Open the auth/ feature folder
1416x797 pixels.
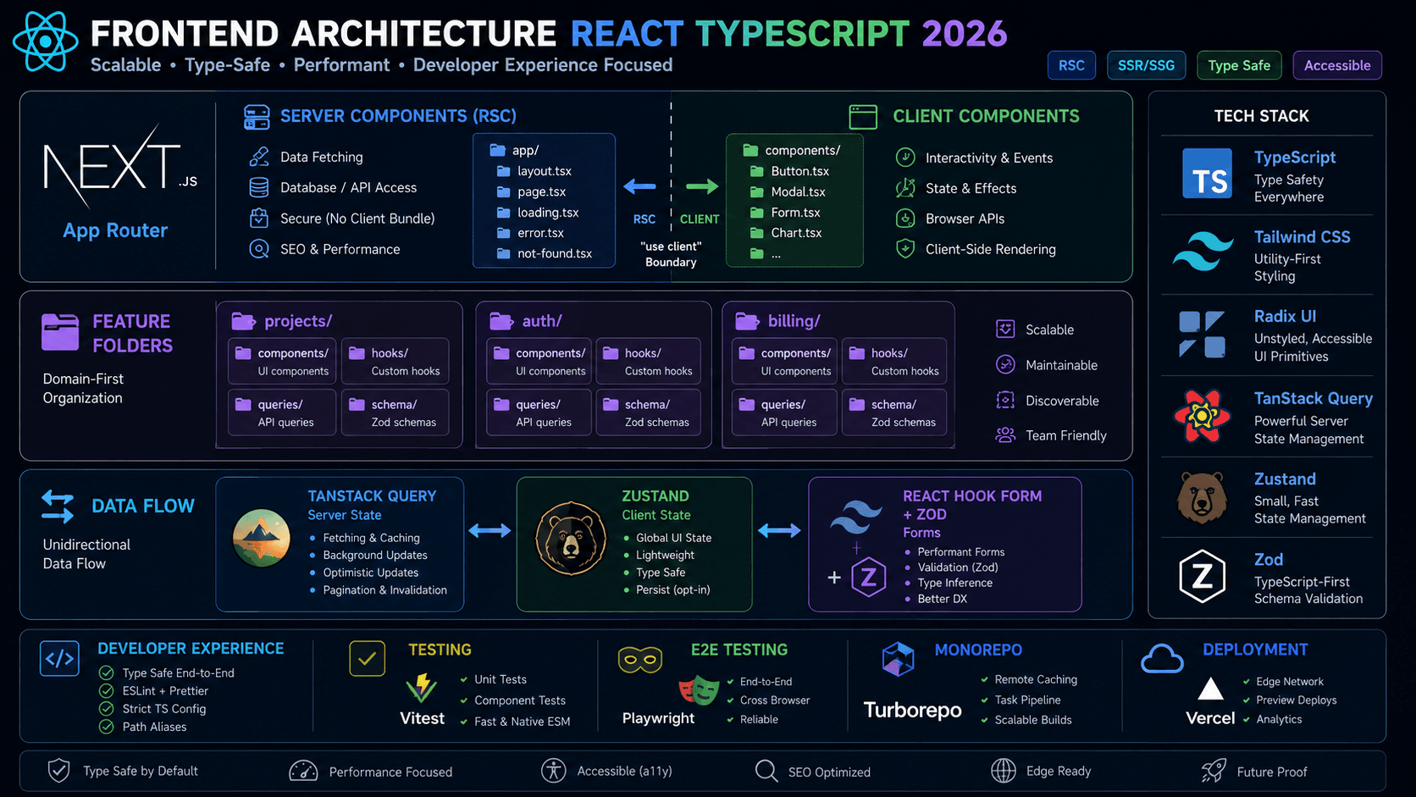526,321
